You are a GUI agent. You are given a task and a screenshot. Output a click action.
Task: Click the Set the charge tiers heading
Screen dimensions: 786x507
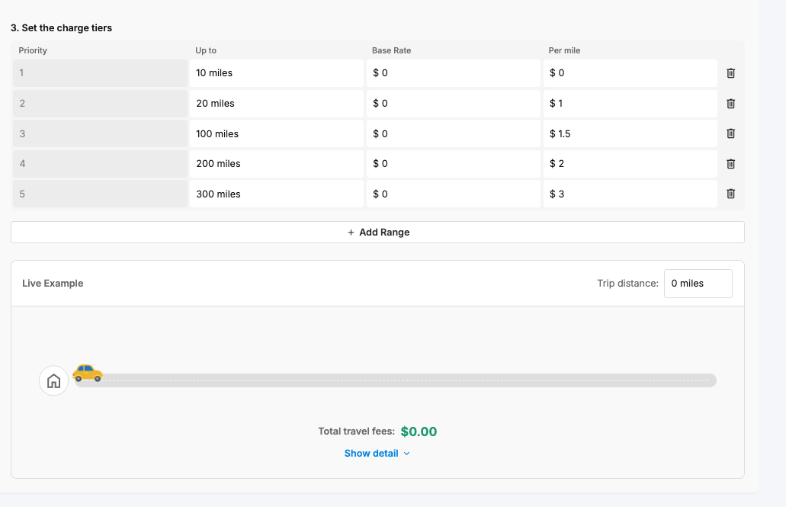click(61, 28)
